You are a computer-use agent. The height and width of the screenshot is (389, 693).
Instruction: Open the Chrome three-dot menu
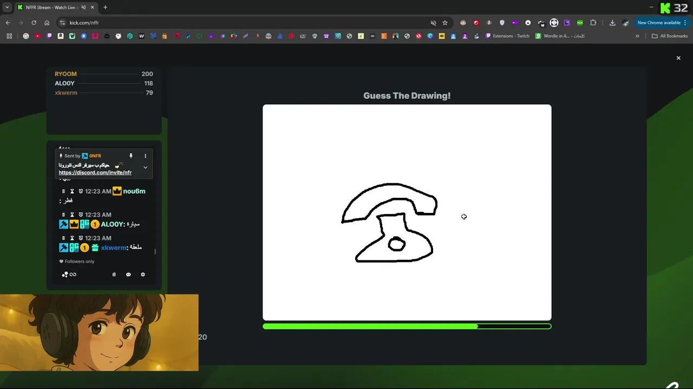click(685, 23)
